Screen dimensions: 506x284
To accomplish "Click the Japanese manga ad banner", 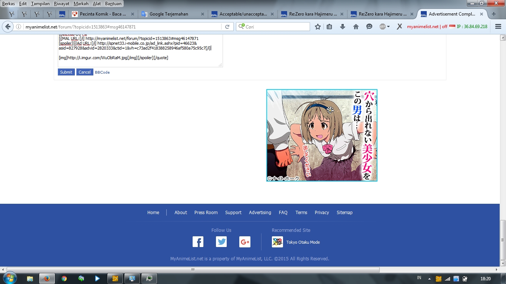I will tap(322, 135).
